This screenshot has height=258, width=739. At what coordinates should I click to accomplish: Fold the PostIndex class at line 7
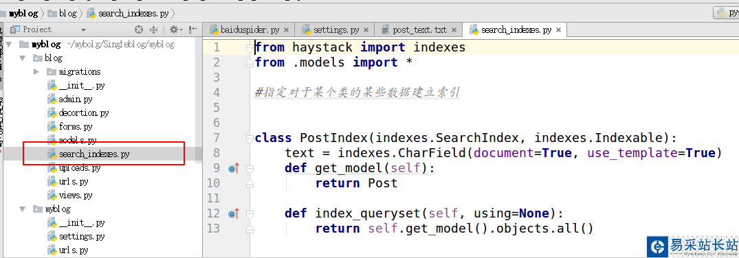[250, 139]
